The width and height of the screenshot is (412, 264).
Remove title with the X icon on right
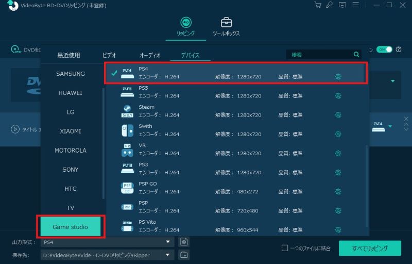pos(406,119)
